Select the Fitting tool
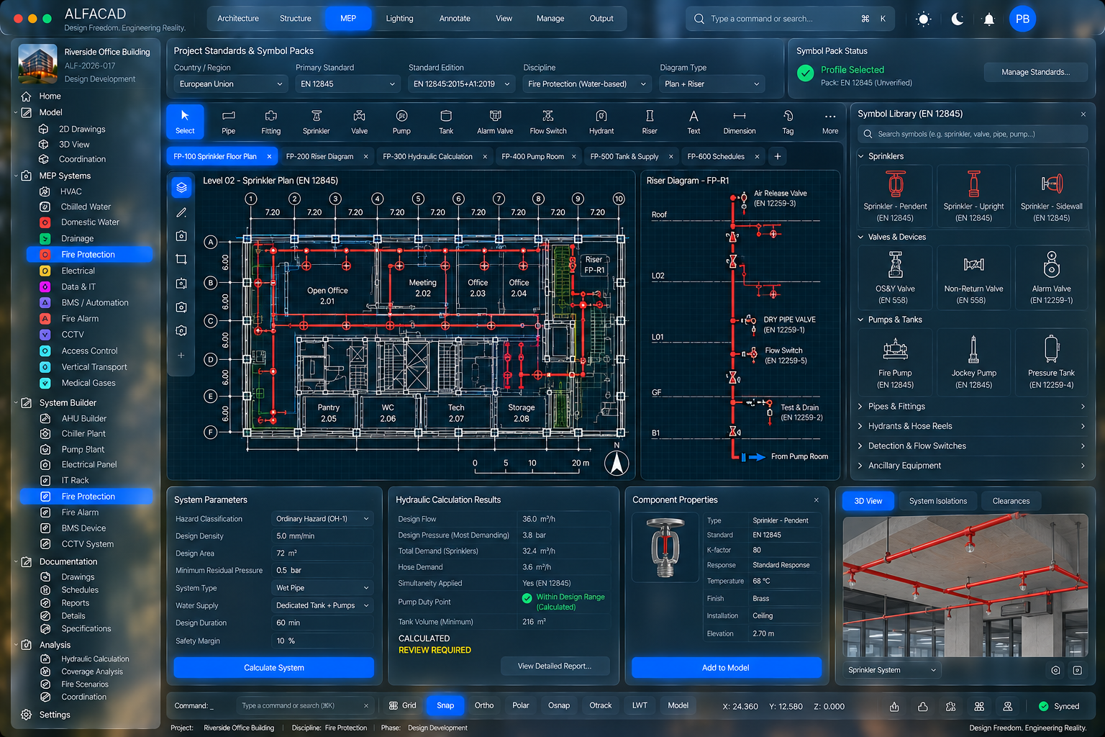The width and height of the screenshot is (1105, 737). [x=271, y=122]
